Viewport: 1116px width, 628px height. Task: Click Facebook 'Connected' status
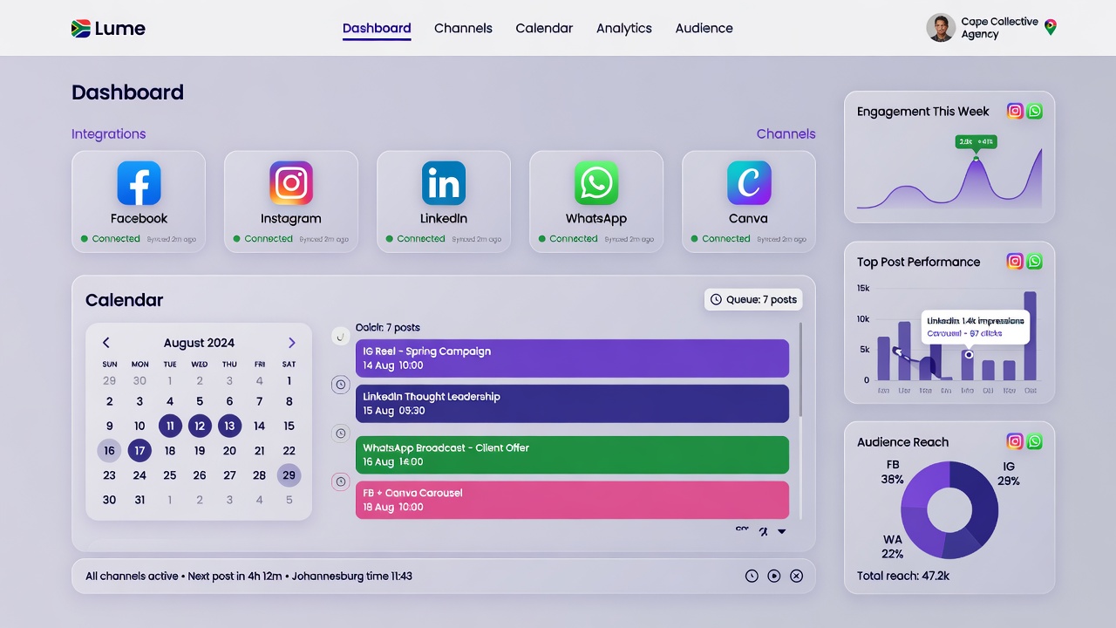tap(111, 238)
